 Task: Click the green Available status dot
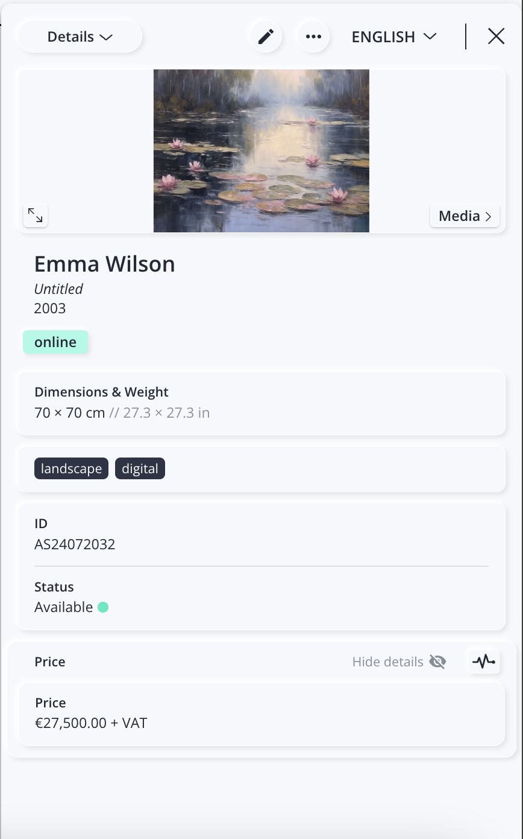103,607
